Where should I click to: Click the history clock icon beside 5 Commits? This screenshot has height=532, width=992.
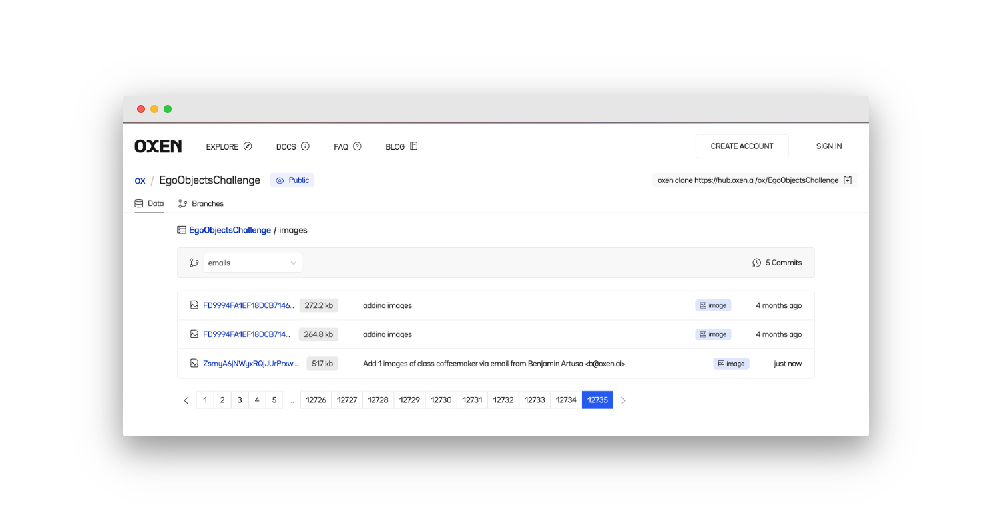pos(756,263)
